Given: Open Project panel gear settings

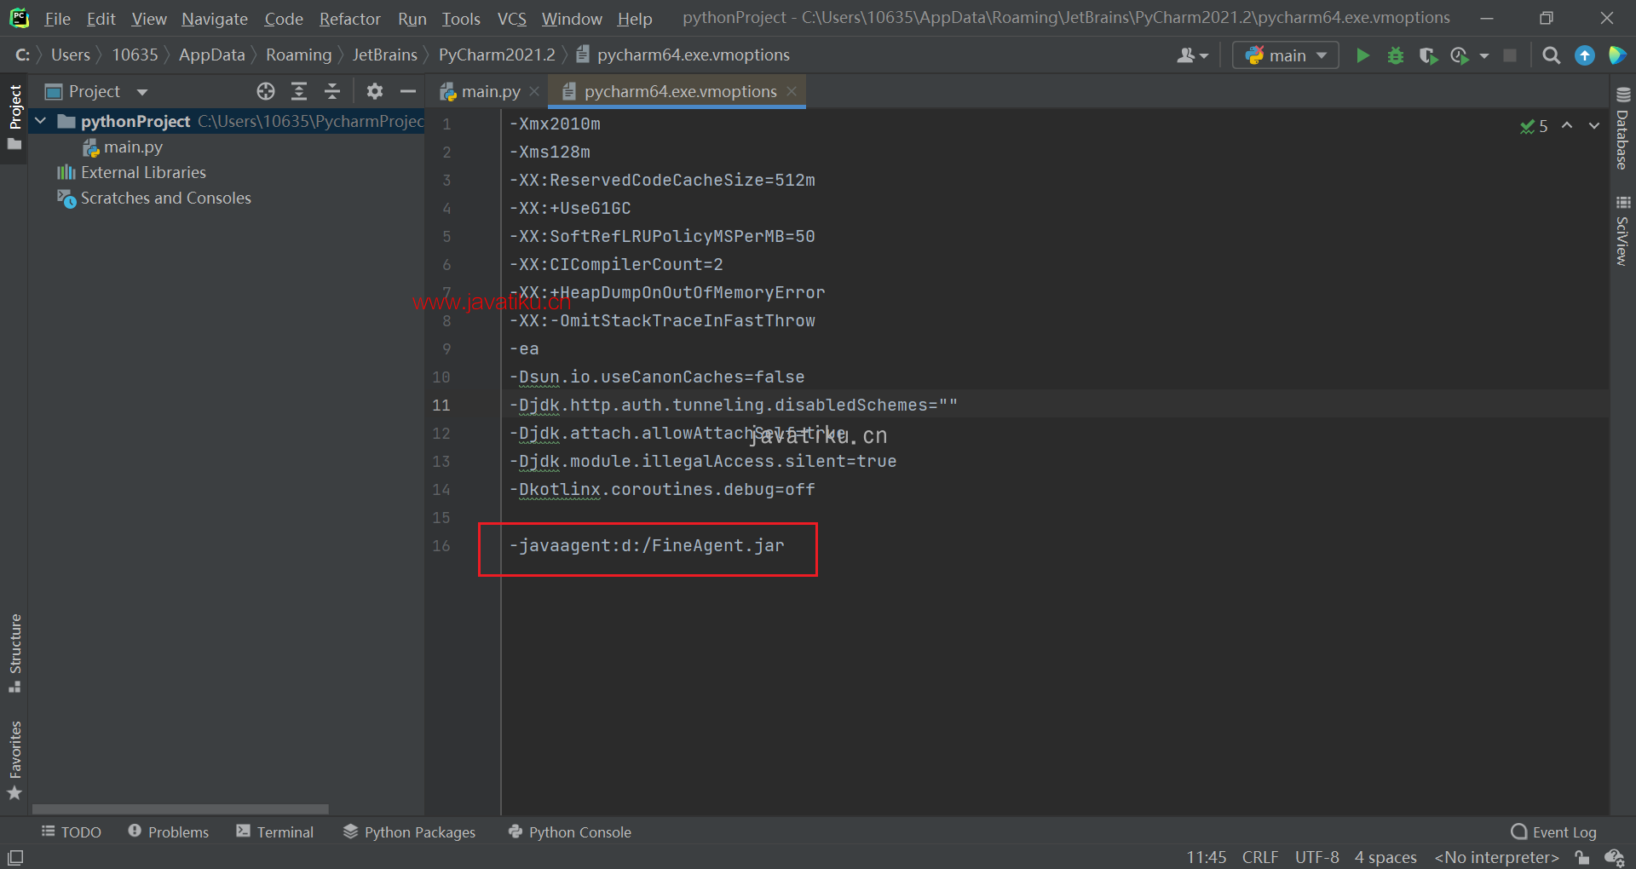Looking at the screenshot, I should pyautogui.click(x=374, y=91).
